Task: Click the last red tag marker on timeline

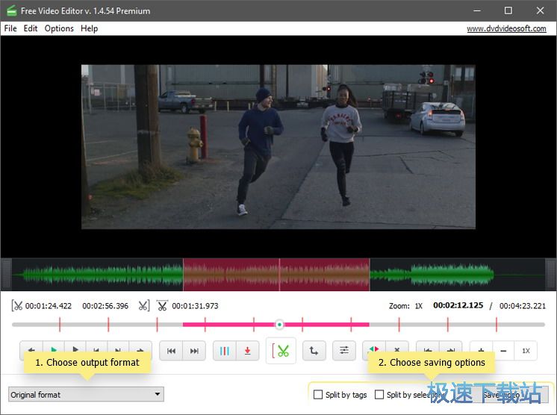Action: (497, 325)
